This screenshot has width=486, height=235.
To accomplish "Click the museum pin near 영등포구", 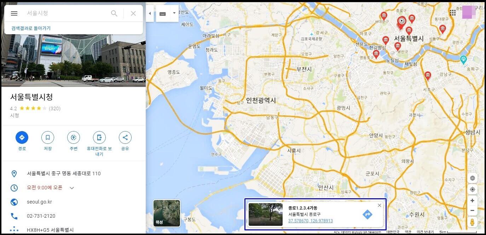I will tap(376, 54).
